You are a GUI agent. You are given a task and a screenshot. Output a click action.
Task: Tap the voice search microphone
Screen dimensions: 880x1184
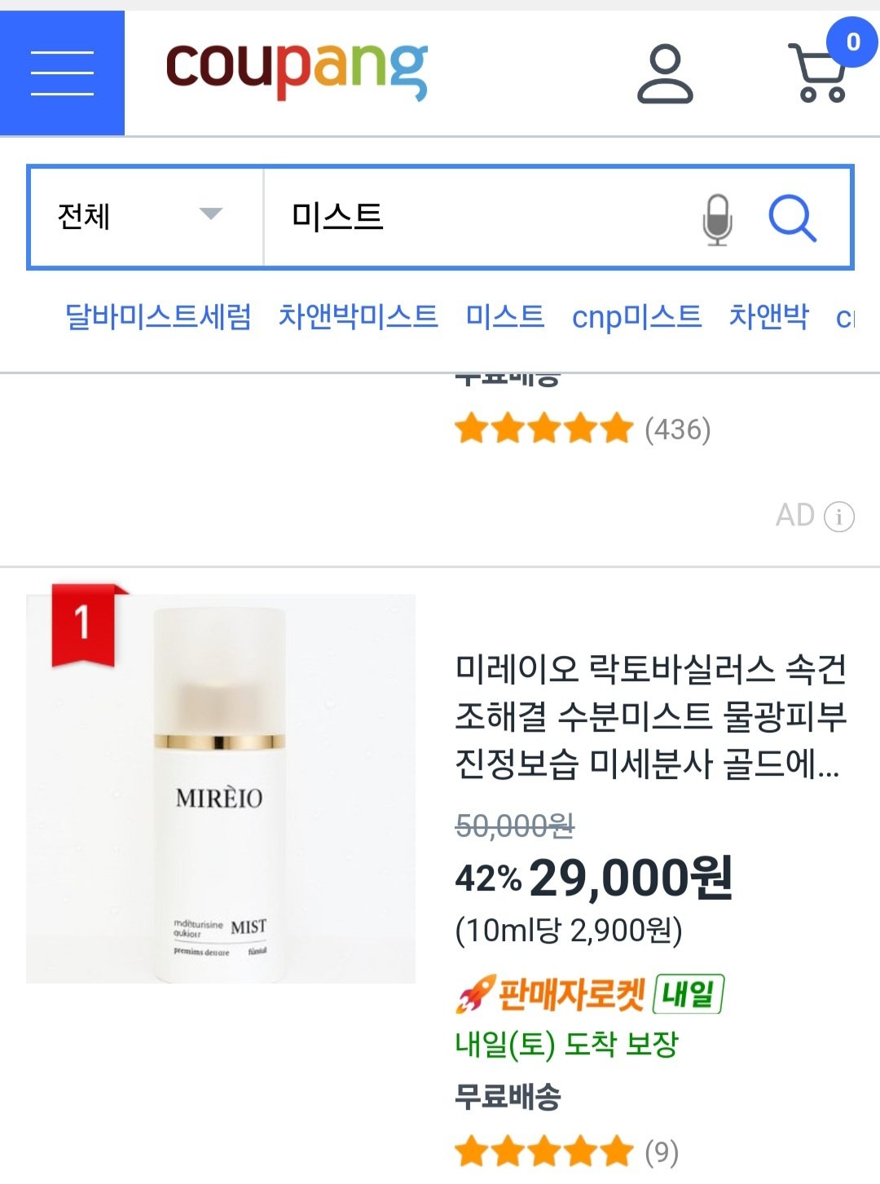(x=717, y=218)
